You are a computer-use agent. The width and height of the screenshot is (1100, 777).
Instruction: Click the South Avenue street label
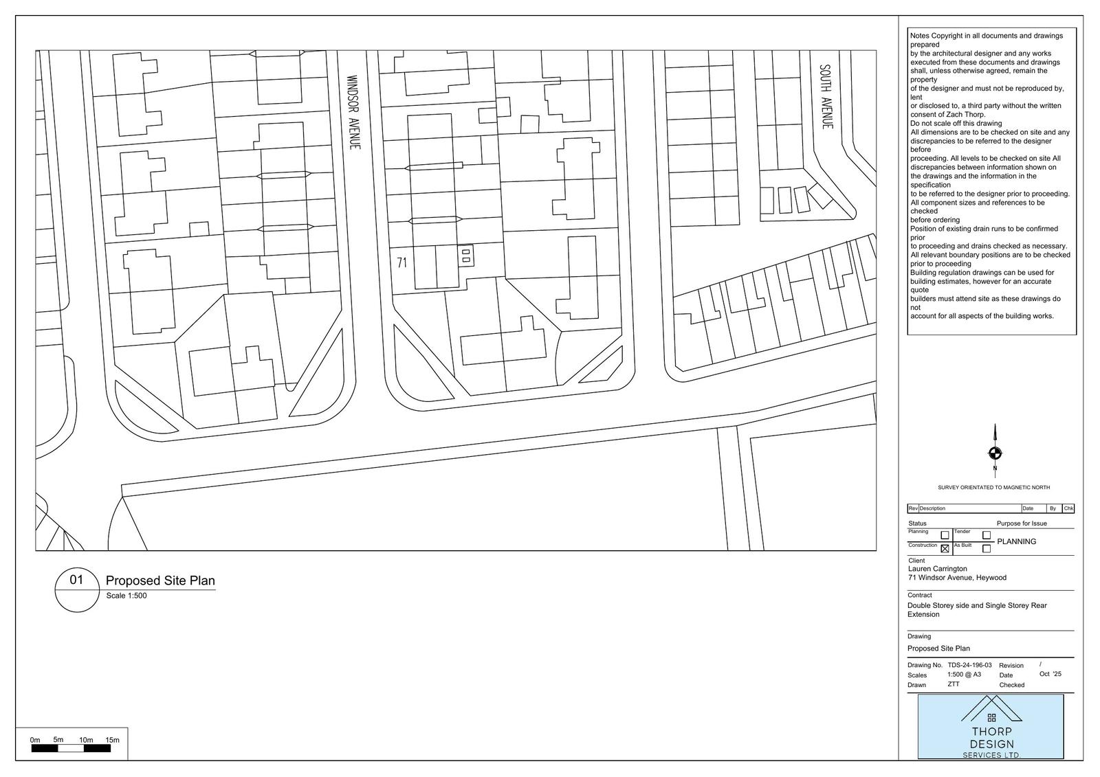coord(826,97)
